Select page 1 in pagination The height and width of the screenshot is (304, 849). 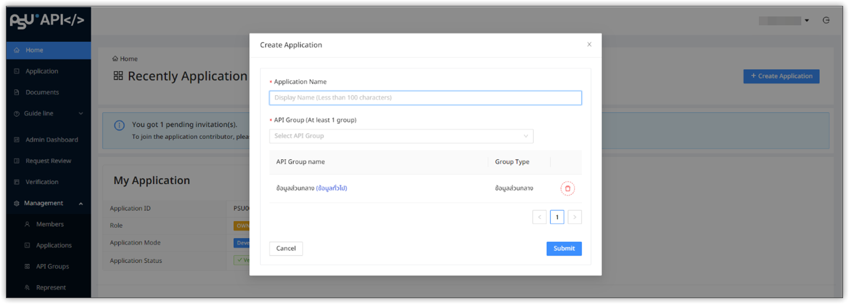point(557,217)
